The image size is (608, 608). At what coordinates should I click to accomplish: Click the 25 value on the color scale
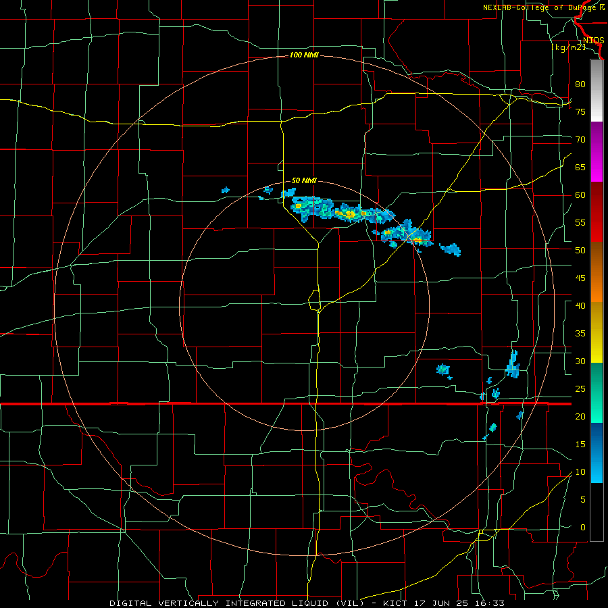[x=580, y=388]
